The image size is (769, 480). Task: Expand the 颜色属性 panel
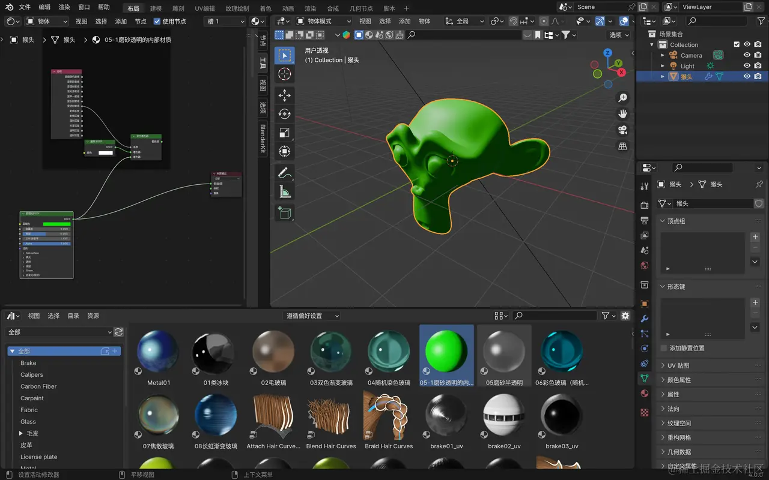(x=710, y=380)
